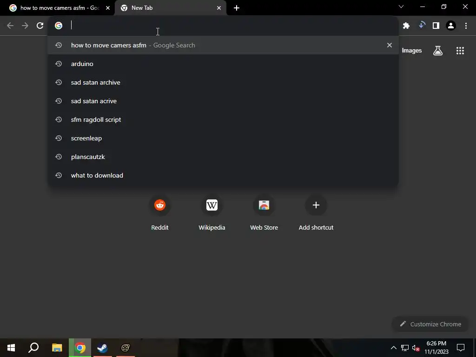This screenshot has height=357, width=476.
Task: Click Chrome icon in taskbar
Action: coord(80,348)
